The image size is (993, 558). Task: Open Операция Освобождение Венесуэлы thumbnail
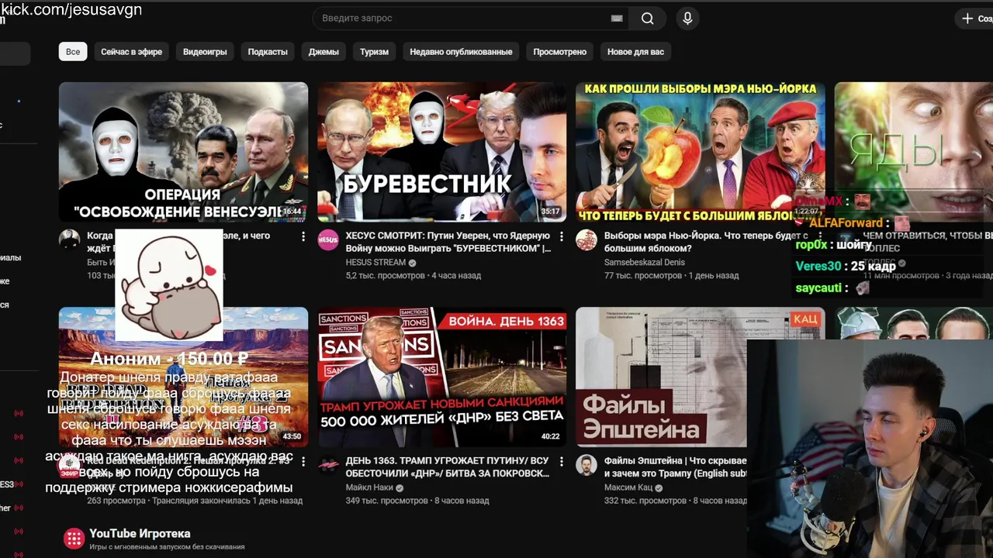[183, 152]
